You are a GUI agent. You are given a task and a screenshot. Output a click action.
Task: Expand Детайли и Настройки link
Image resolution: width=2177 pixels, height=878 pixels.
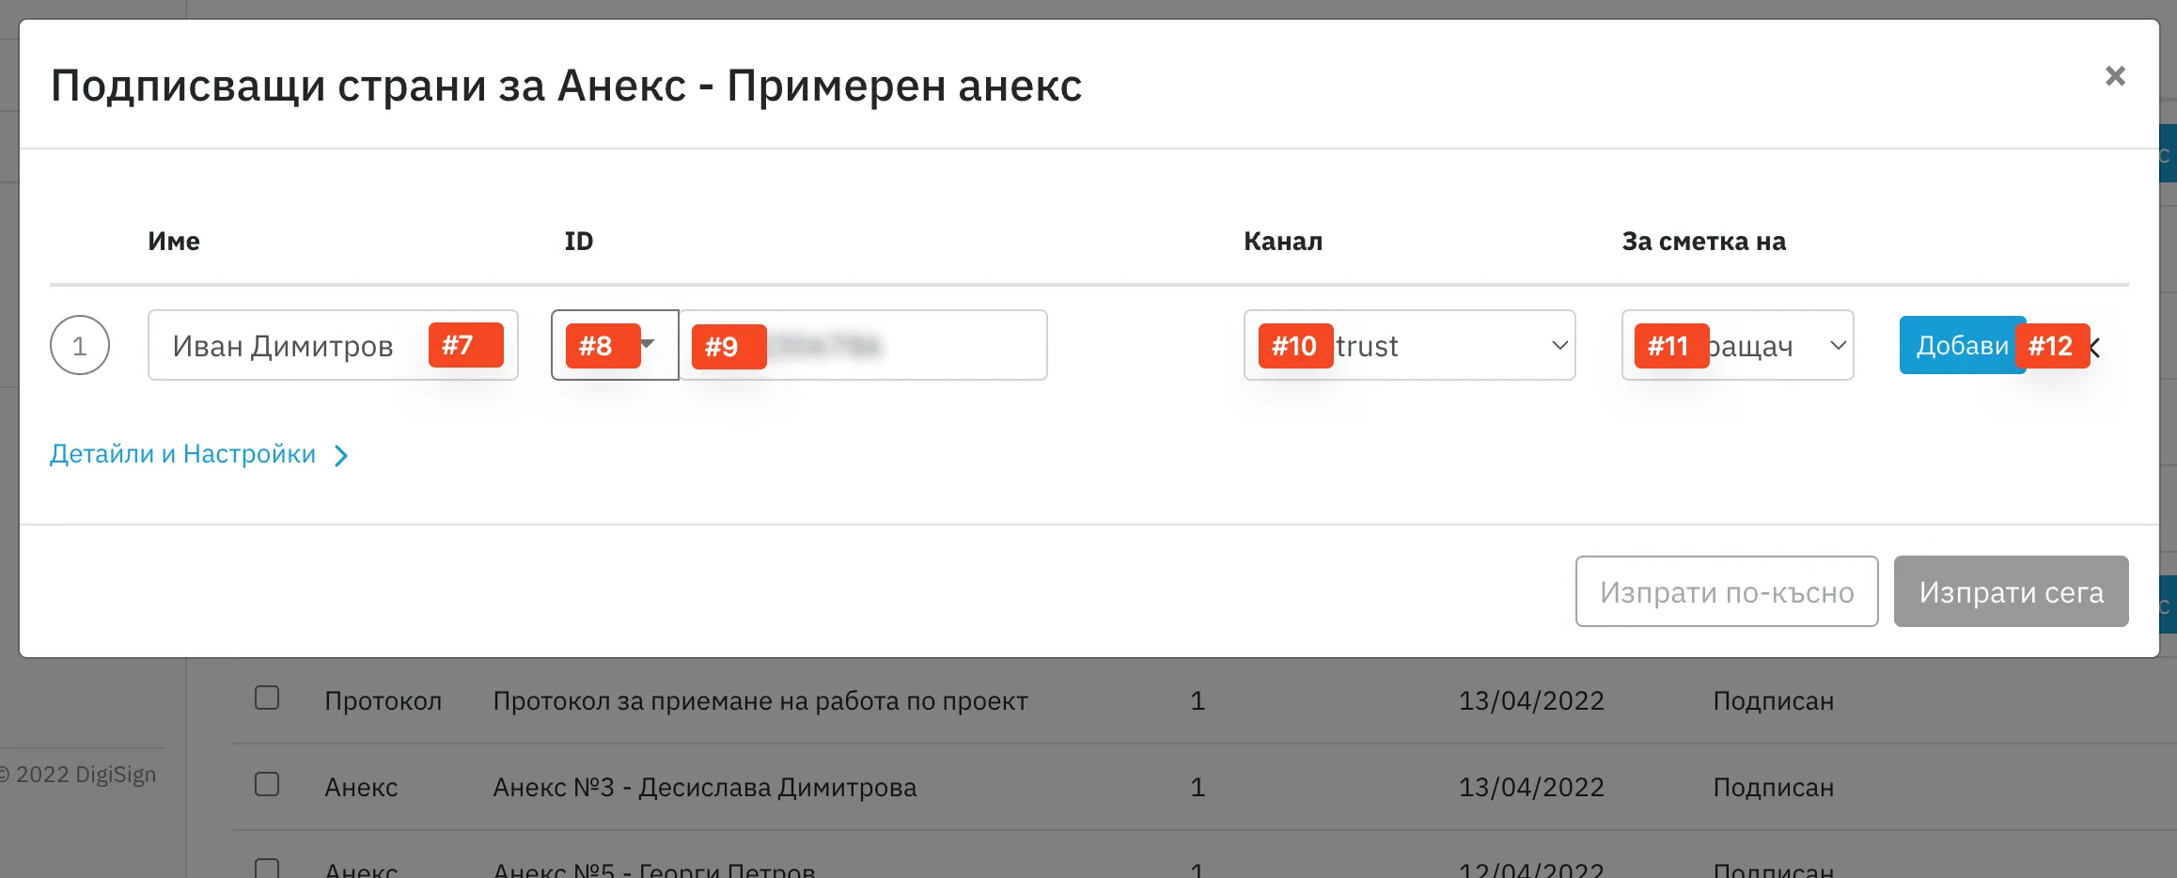click(199, 454)
